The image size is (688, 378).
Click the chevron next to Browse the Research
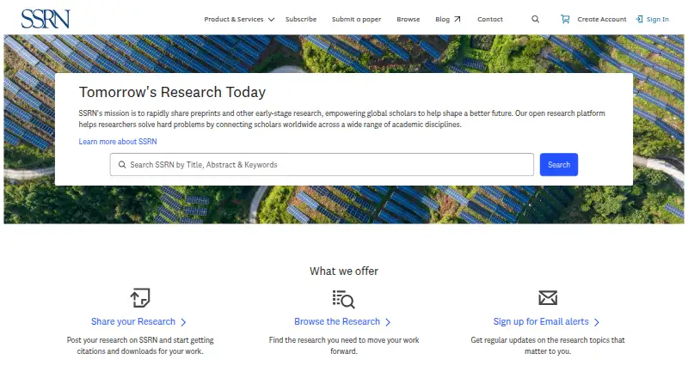(388, 322)
